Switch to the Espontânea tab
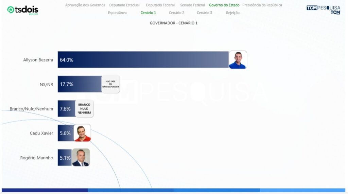Image resolution: width=348 pixels, height=194 pixels. (x=117, y=13)
